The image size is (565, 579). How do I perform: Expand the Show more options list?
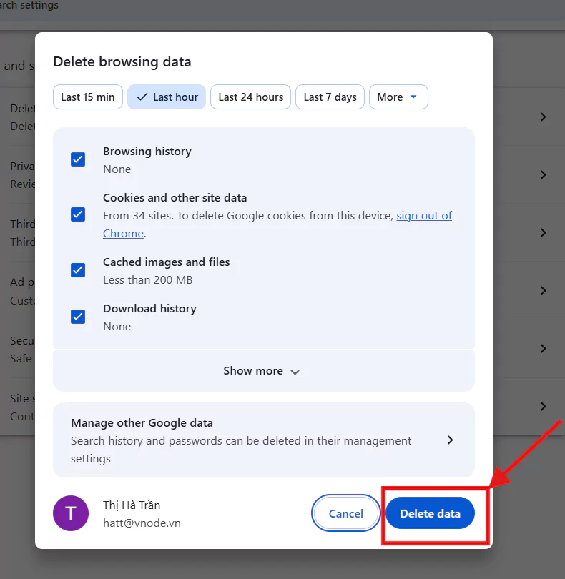pyautogui.click(x=262, y=371)
